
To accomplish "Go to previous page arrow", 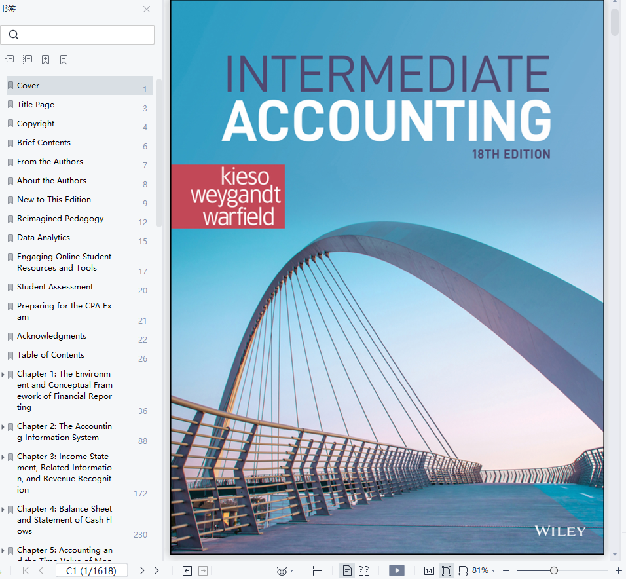I will [41, 570].
